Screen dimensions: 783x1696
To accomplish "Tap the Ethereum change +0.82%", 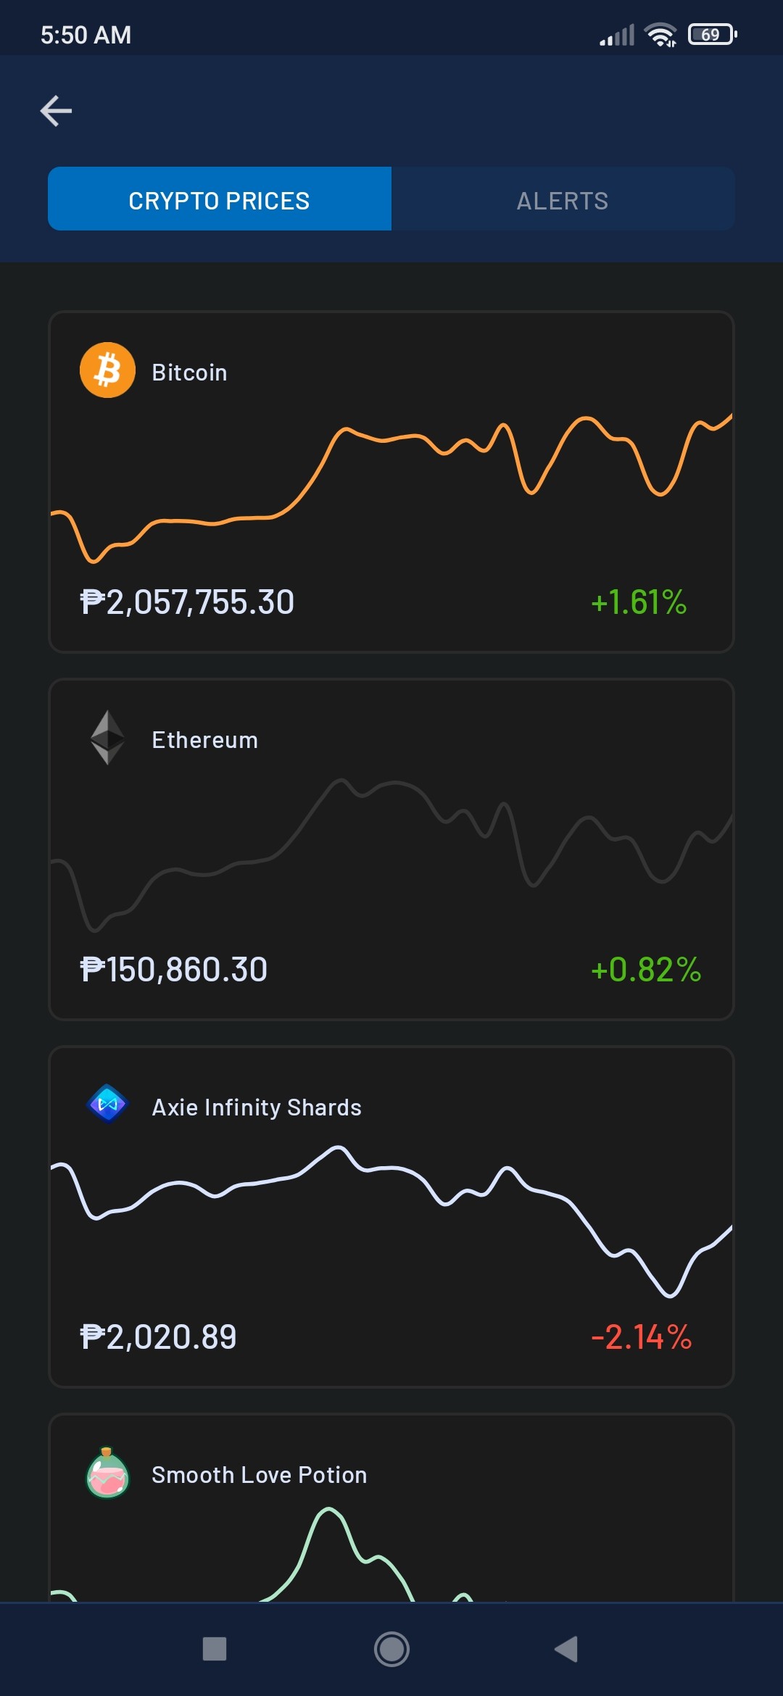I will pyautogui.click(x=646, y=970).
